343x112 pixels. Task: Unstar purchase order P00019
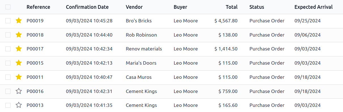click(19, 21)
